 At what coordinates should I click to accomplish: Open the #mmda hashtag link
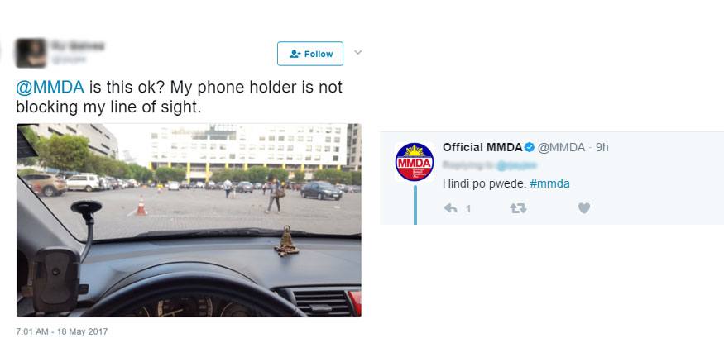[x=549, y=183]
